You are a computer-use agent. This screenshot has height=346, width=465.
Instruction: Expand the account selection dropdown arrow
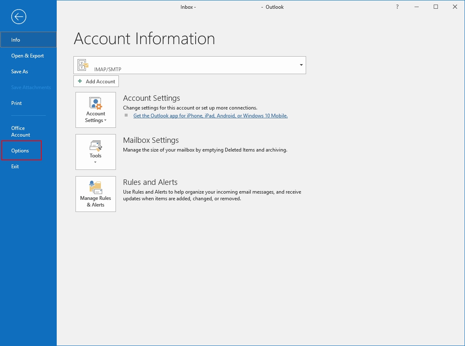point(300,65)
